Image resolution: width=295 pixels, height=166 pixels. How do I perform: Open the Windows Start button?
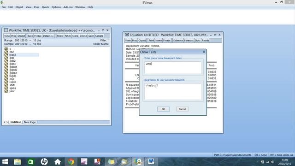pyautogui.click(x=5, y=162)
